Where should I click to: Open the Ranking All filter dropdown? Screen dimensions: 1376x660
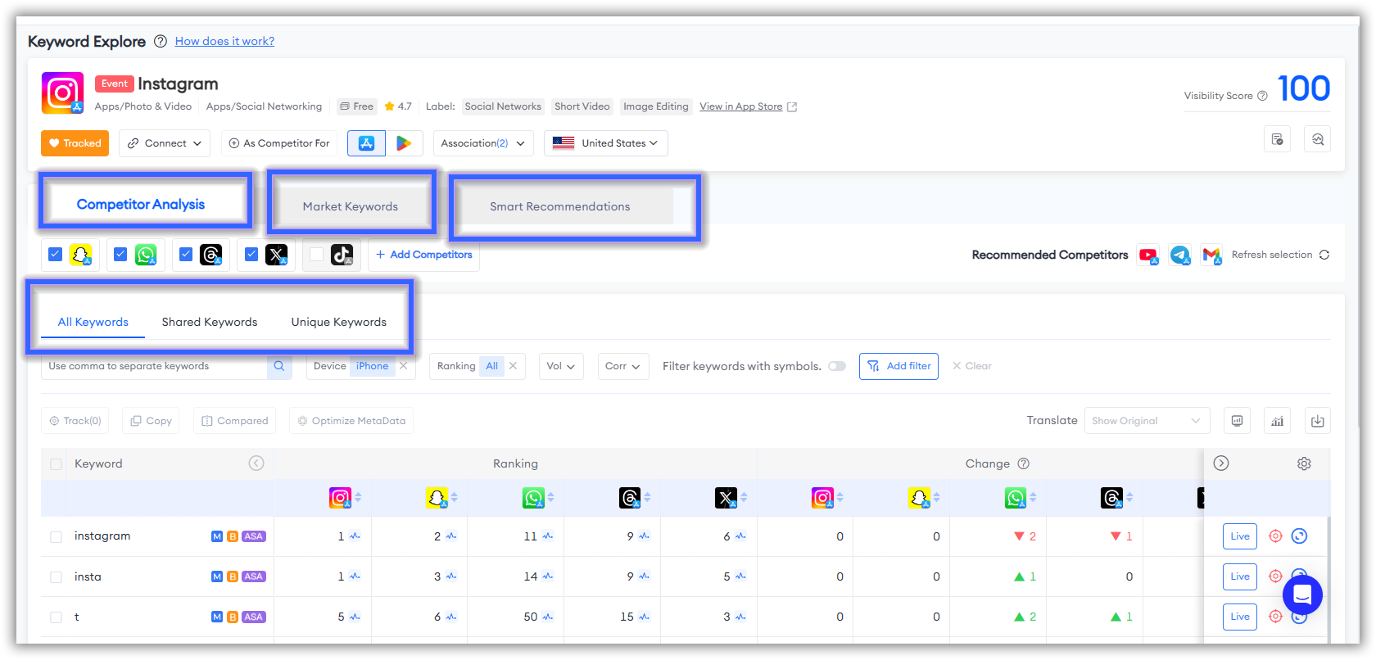491,366
